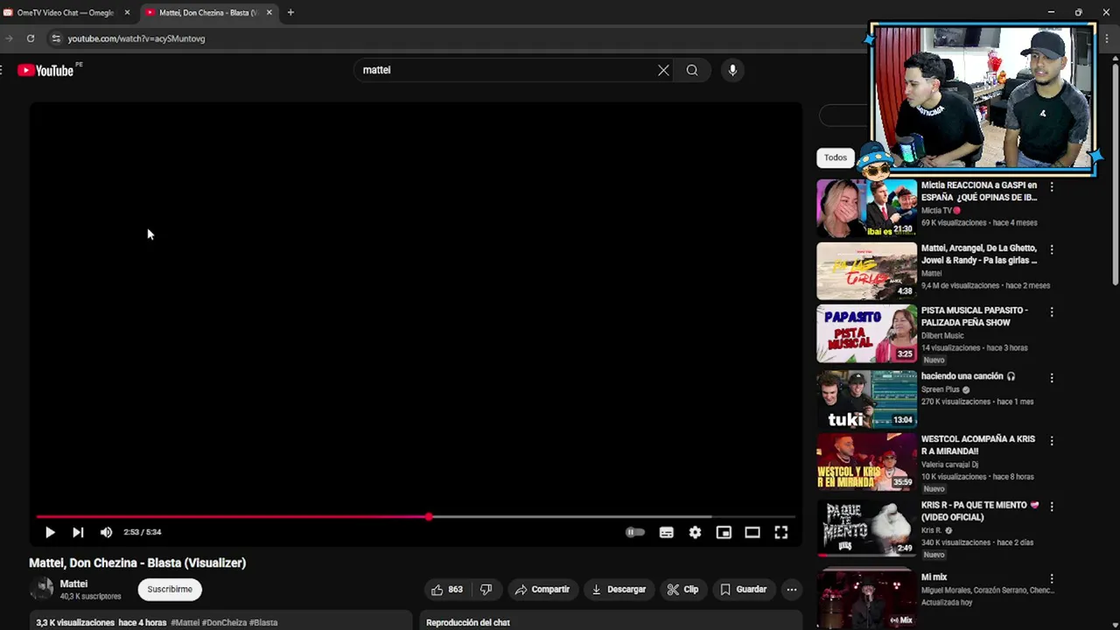Reload the page
This screenshot has width=1120, height=630.
coord(31,38)
